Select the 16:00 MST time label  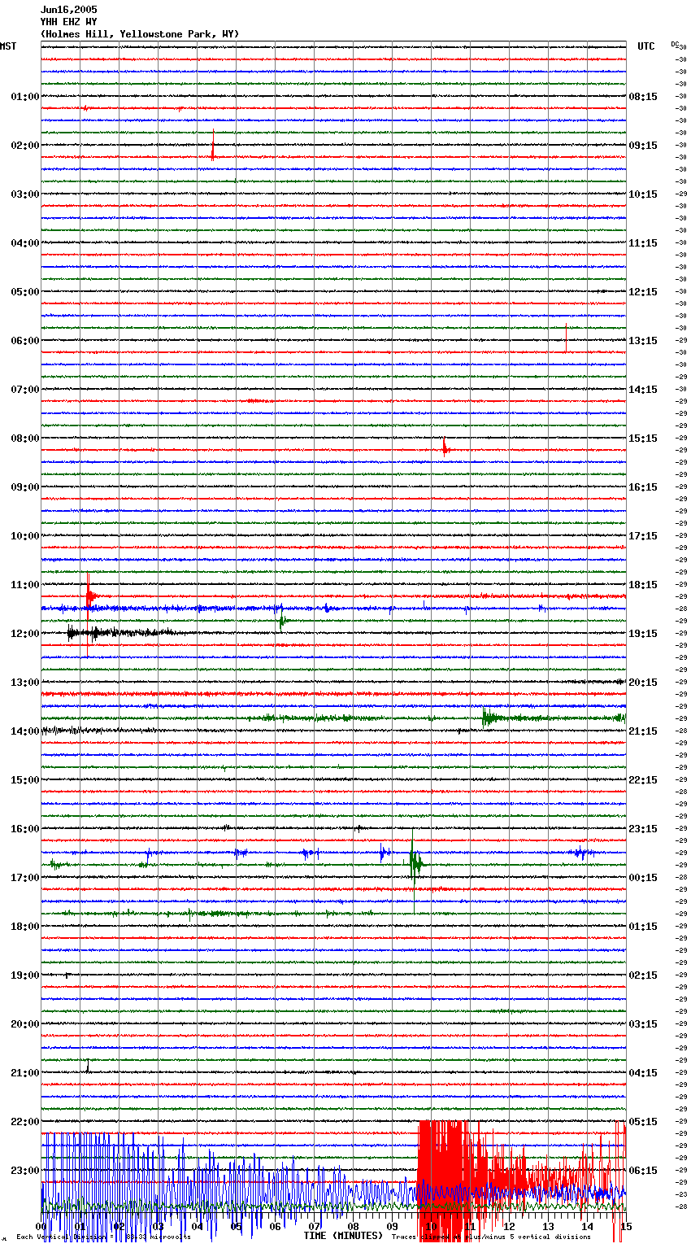[25, 829]
